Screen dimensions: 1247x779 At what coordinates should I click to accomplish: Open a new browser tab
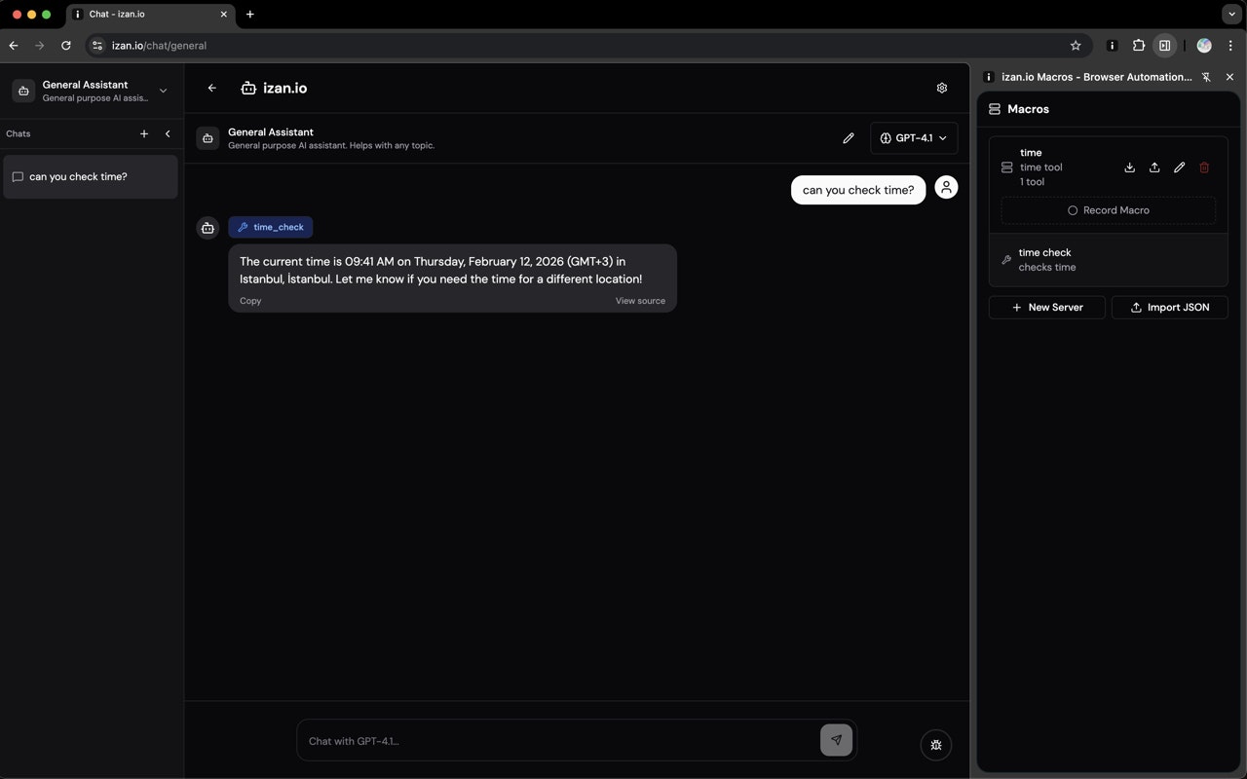pyautogui.click(x=250, y=15)
